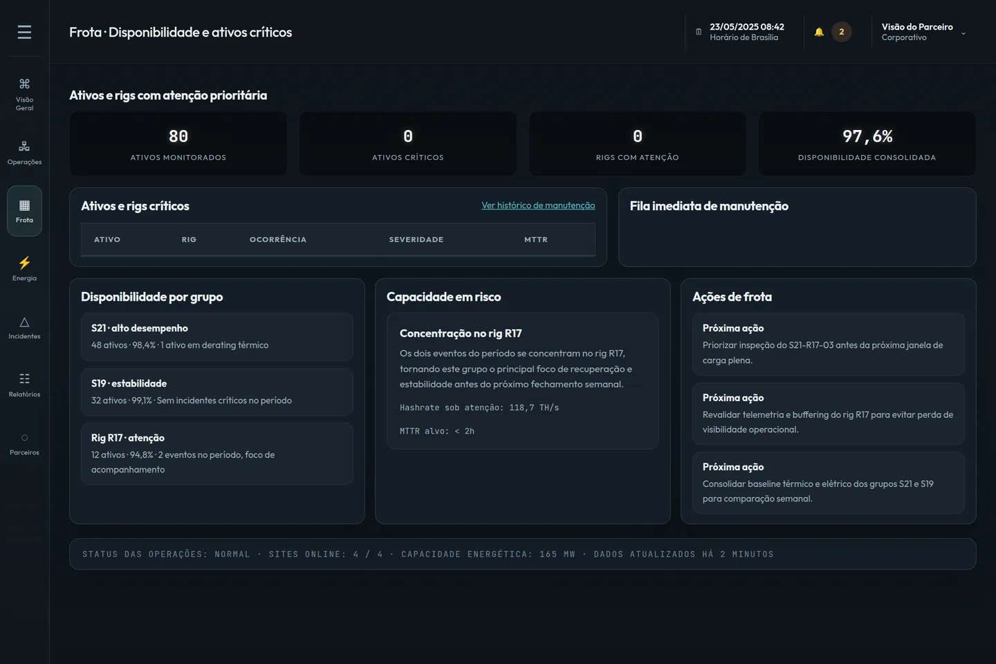This screenshot has width=996, height=664.
Task: Open action Revalidar telemetria e buffering
Action: [829, 414]
